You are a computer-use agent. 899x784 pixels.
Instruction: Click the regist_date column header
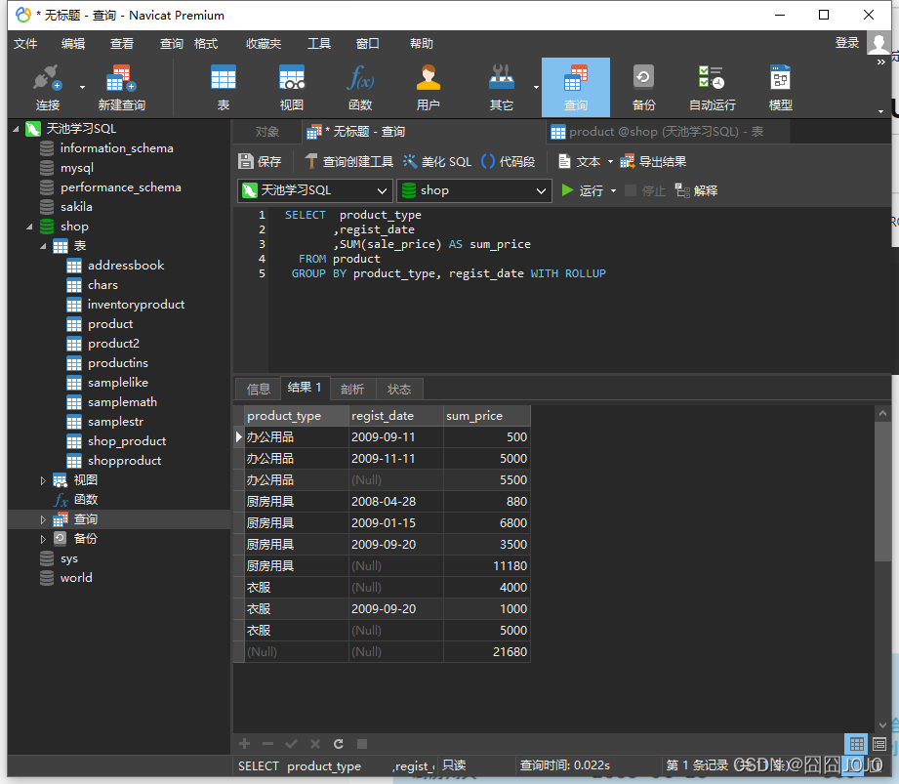pos(396,416)
